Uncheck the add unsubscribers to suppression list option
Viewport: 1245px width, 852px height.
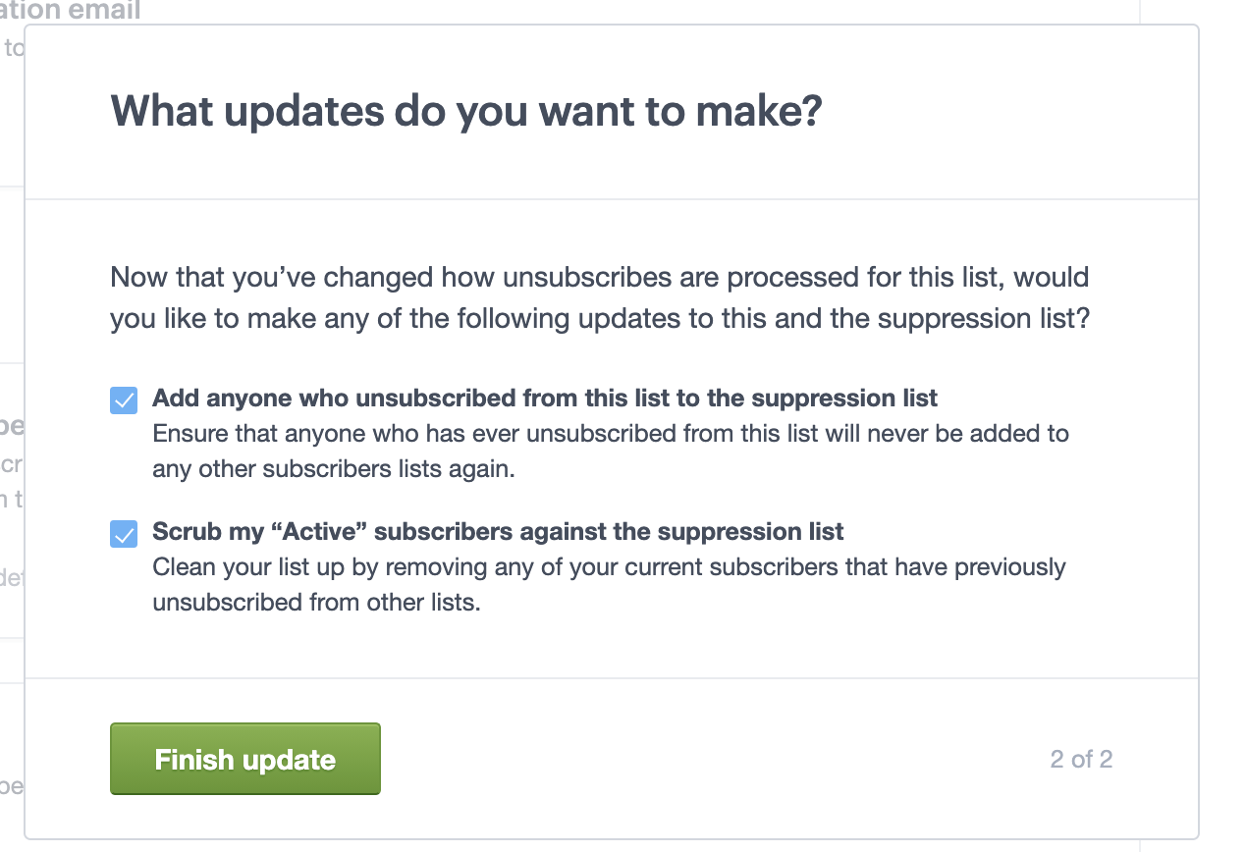coord(124,399)
